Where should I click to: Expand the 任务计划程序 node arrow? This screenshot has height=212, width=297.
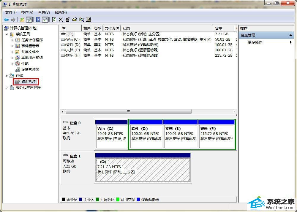pos(12,40)
